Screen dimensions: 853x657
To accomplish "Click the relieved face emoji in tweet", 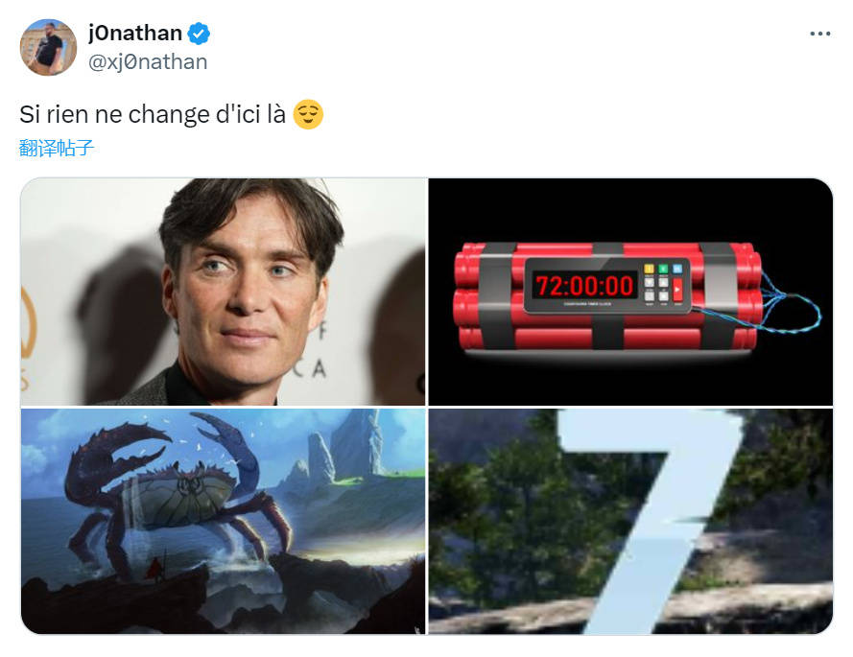I will pos(308,114).
